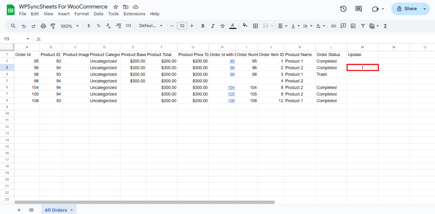Increase font size plus button
The image size is (435, 214).
(192, 26)
